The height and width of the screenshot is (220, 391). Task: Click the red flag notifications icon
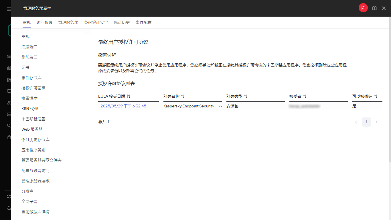[363, 8]
